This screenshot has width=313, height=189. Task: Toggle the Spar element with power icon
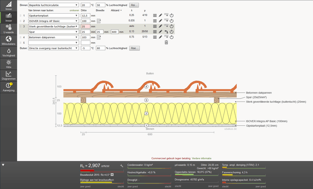pyautogui.click(x=172, y=32)
